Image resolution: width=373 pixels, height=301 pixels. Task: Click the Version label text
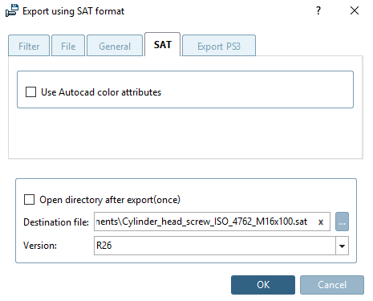40,246
